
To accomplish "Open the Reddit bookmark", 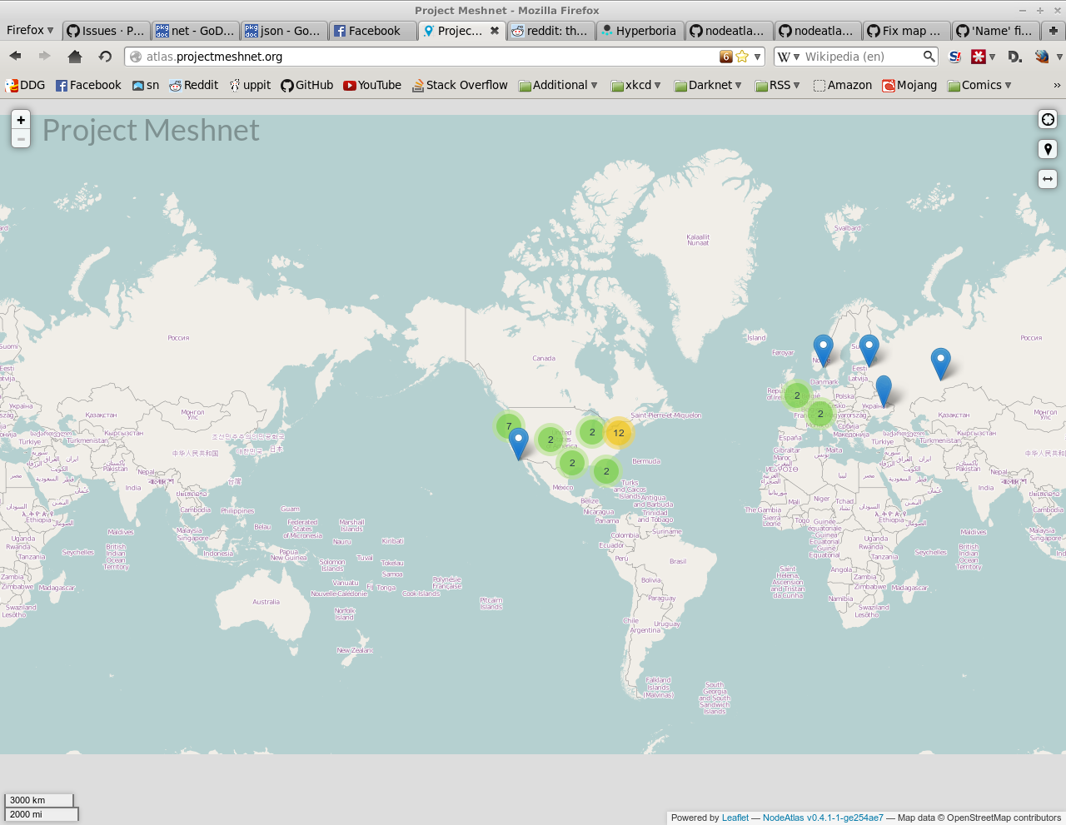I will coord(193,85).
